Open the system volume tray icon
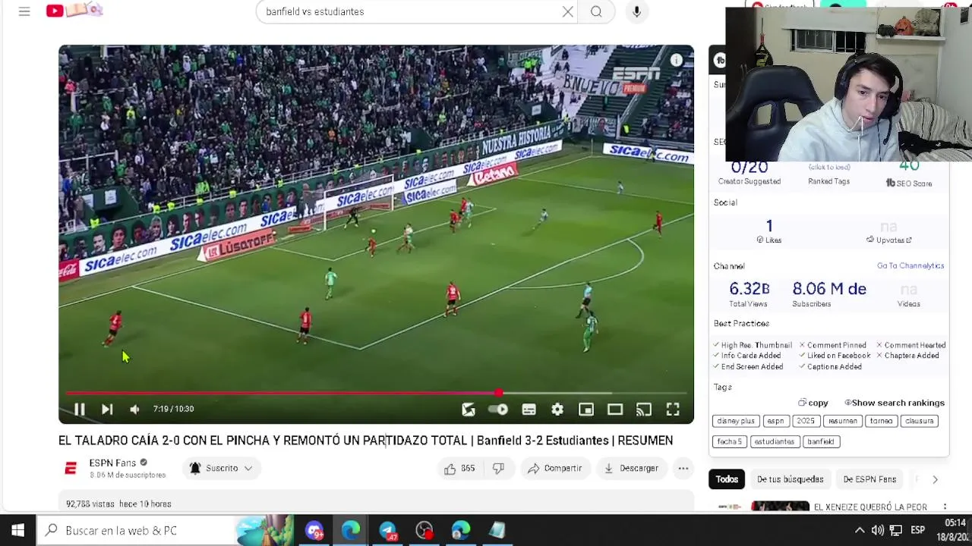The width and height of the screenshot is (972, 546). [x=877, y=530]
